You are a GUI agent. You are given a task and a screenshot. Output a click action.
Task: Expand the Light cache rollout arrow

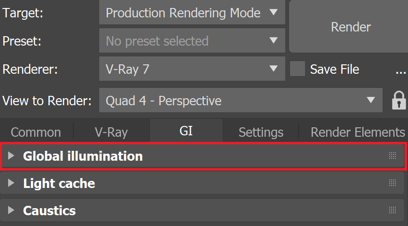(x=11, y=183)
